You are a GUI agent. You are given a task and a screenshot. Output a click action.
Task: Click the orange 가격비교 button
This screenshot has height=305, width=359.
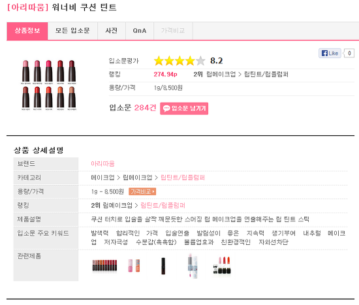tap(142, 191)
